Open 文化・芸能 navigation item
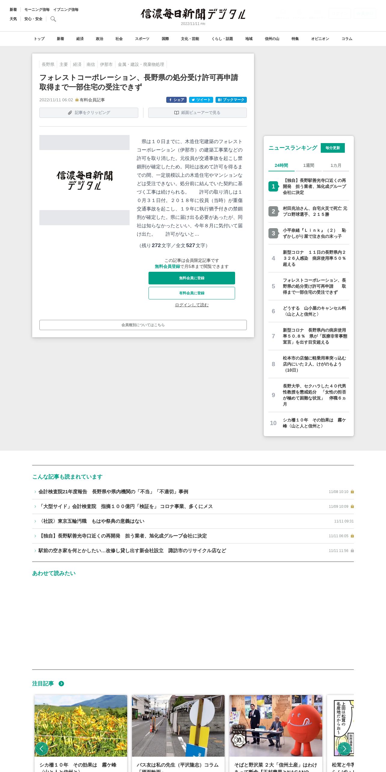The height and width of the screenshot is (772, 386). pos(190,39)
